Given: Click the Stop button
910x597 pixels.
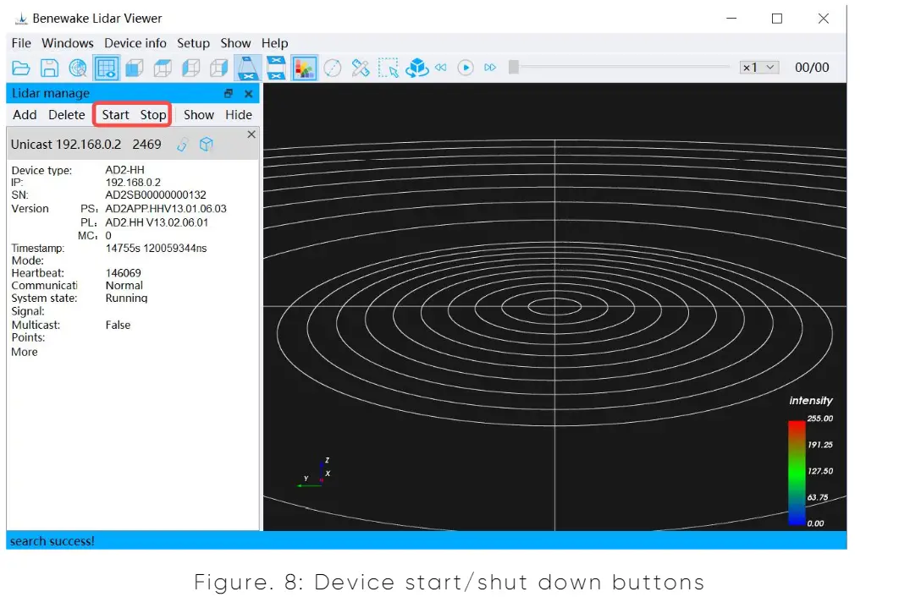Looking at the screenshot, I should (153, 115).
